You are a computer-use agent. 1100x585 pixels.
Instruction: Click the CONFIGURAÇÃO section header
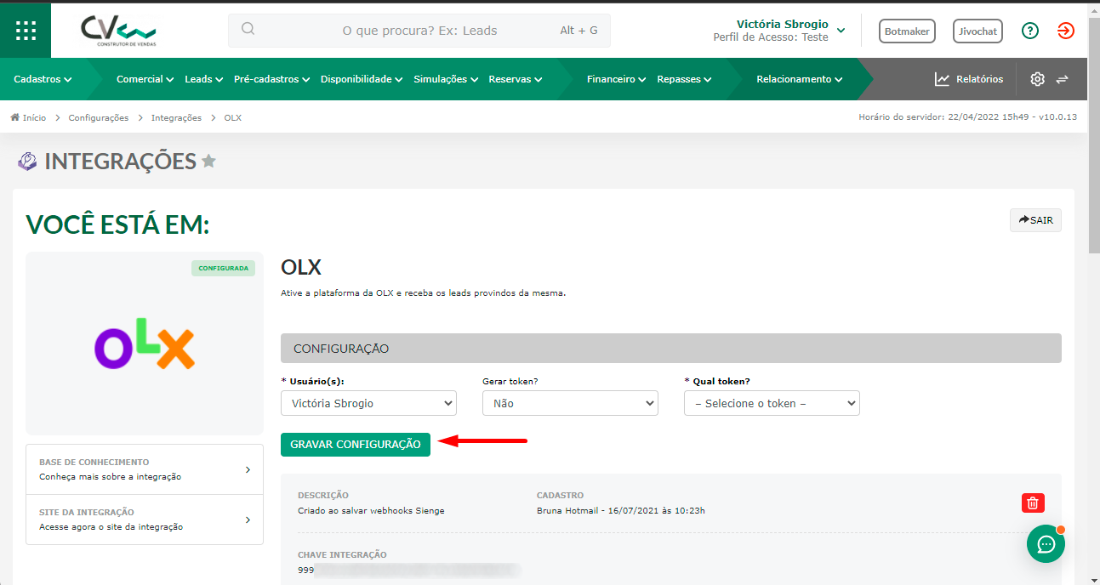click(671, 349)
